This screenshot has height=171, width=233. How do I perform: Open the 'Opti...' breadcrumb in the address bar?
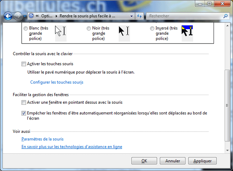coord(47,16)
